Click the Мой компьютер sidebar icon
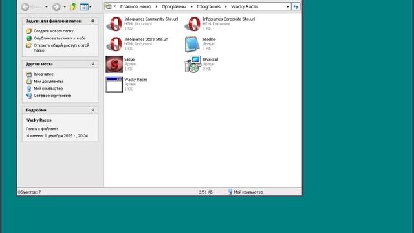This screenshot has width=414, height=233. (x=28, y=89)
